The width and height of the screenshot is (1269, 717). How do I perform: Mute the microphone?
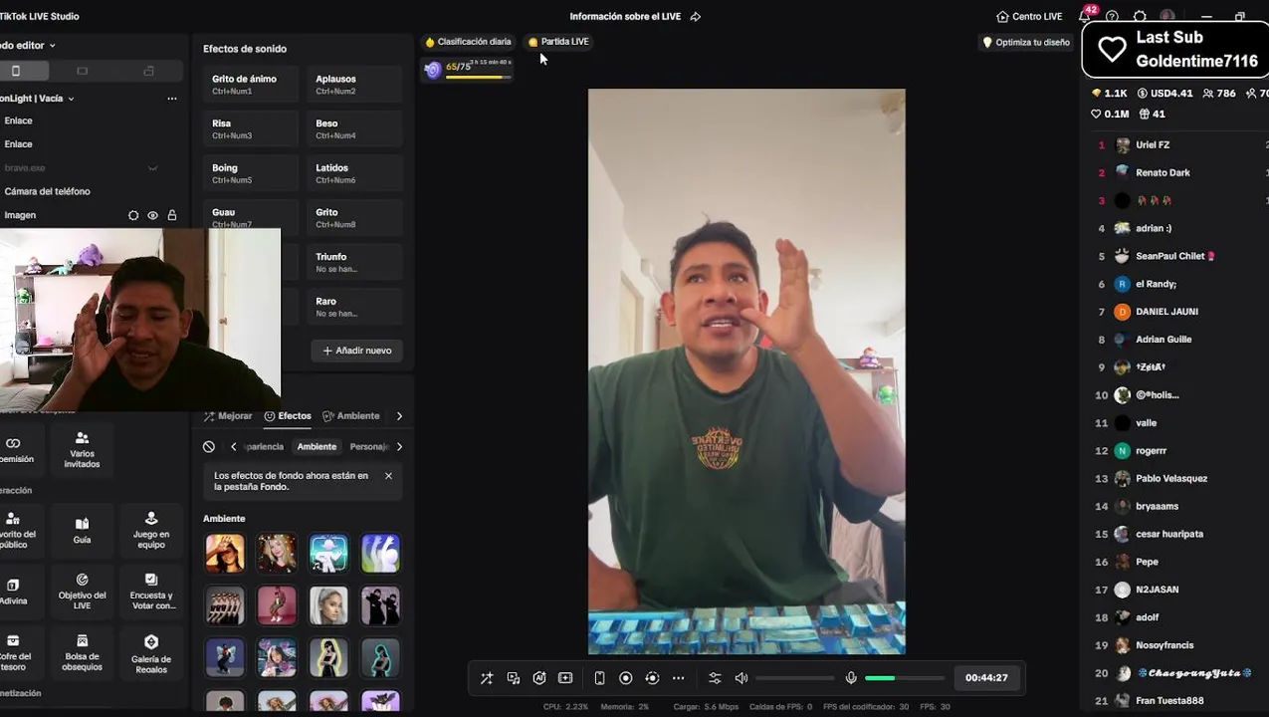tap(851, 678)
